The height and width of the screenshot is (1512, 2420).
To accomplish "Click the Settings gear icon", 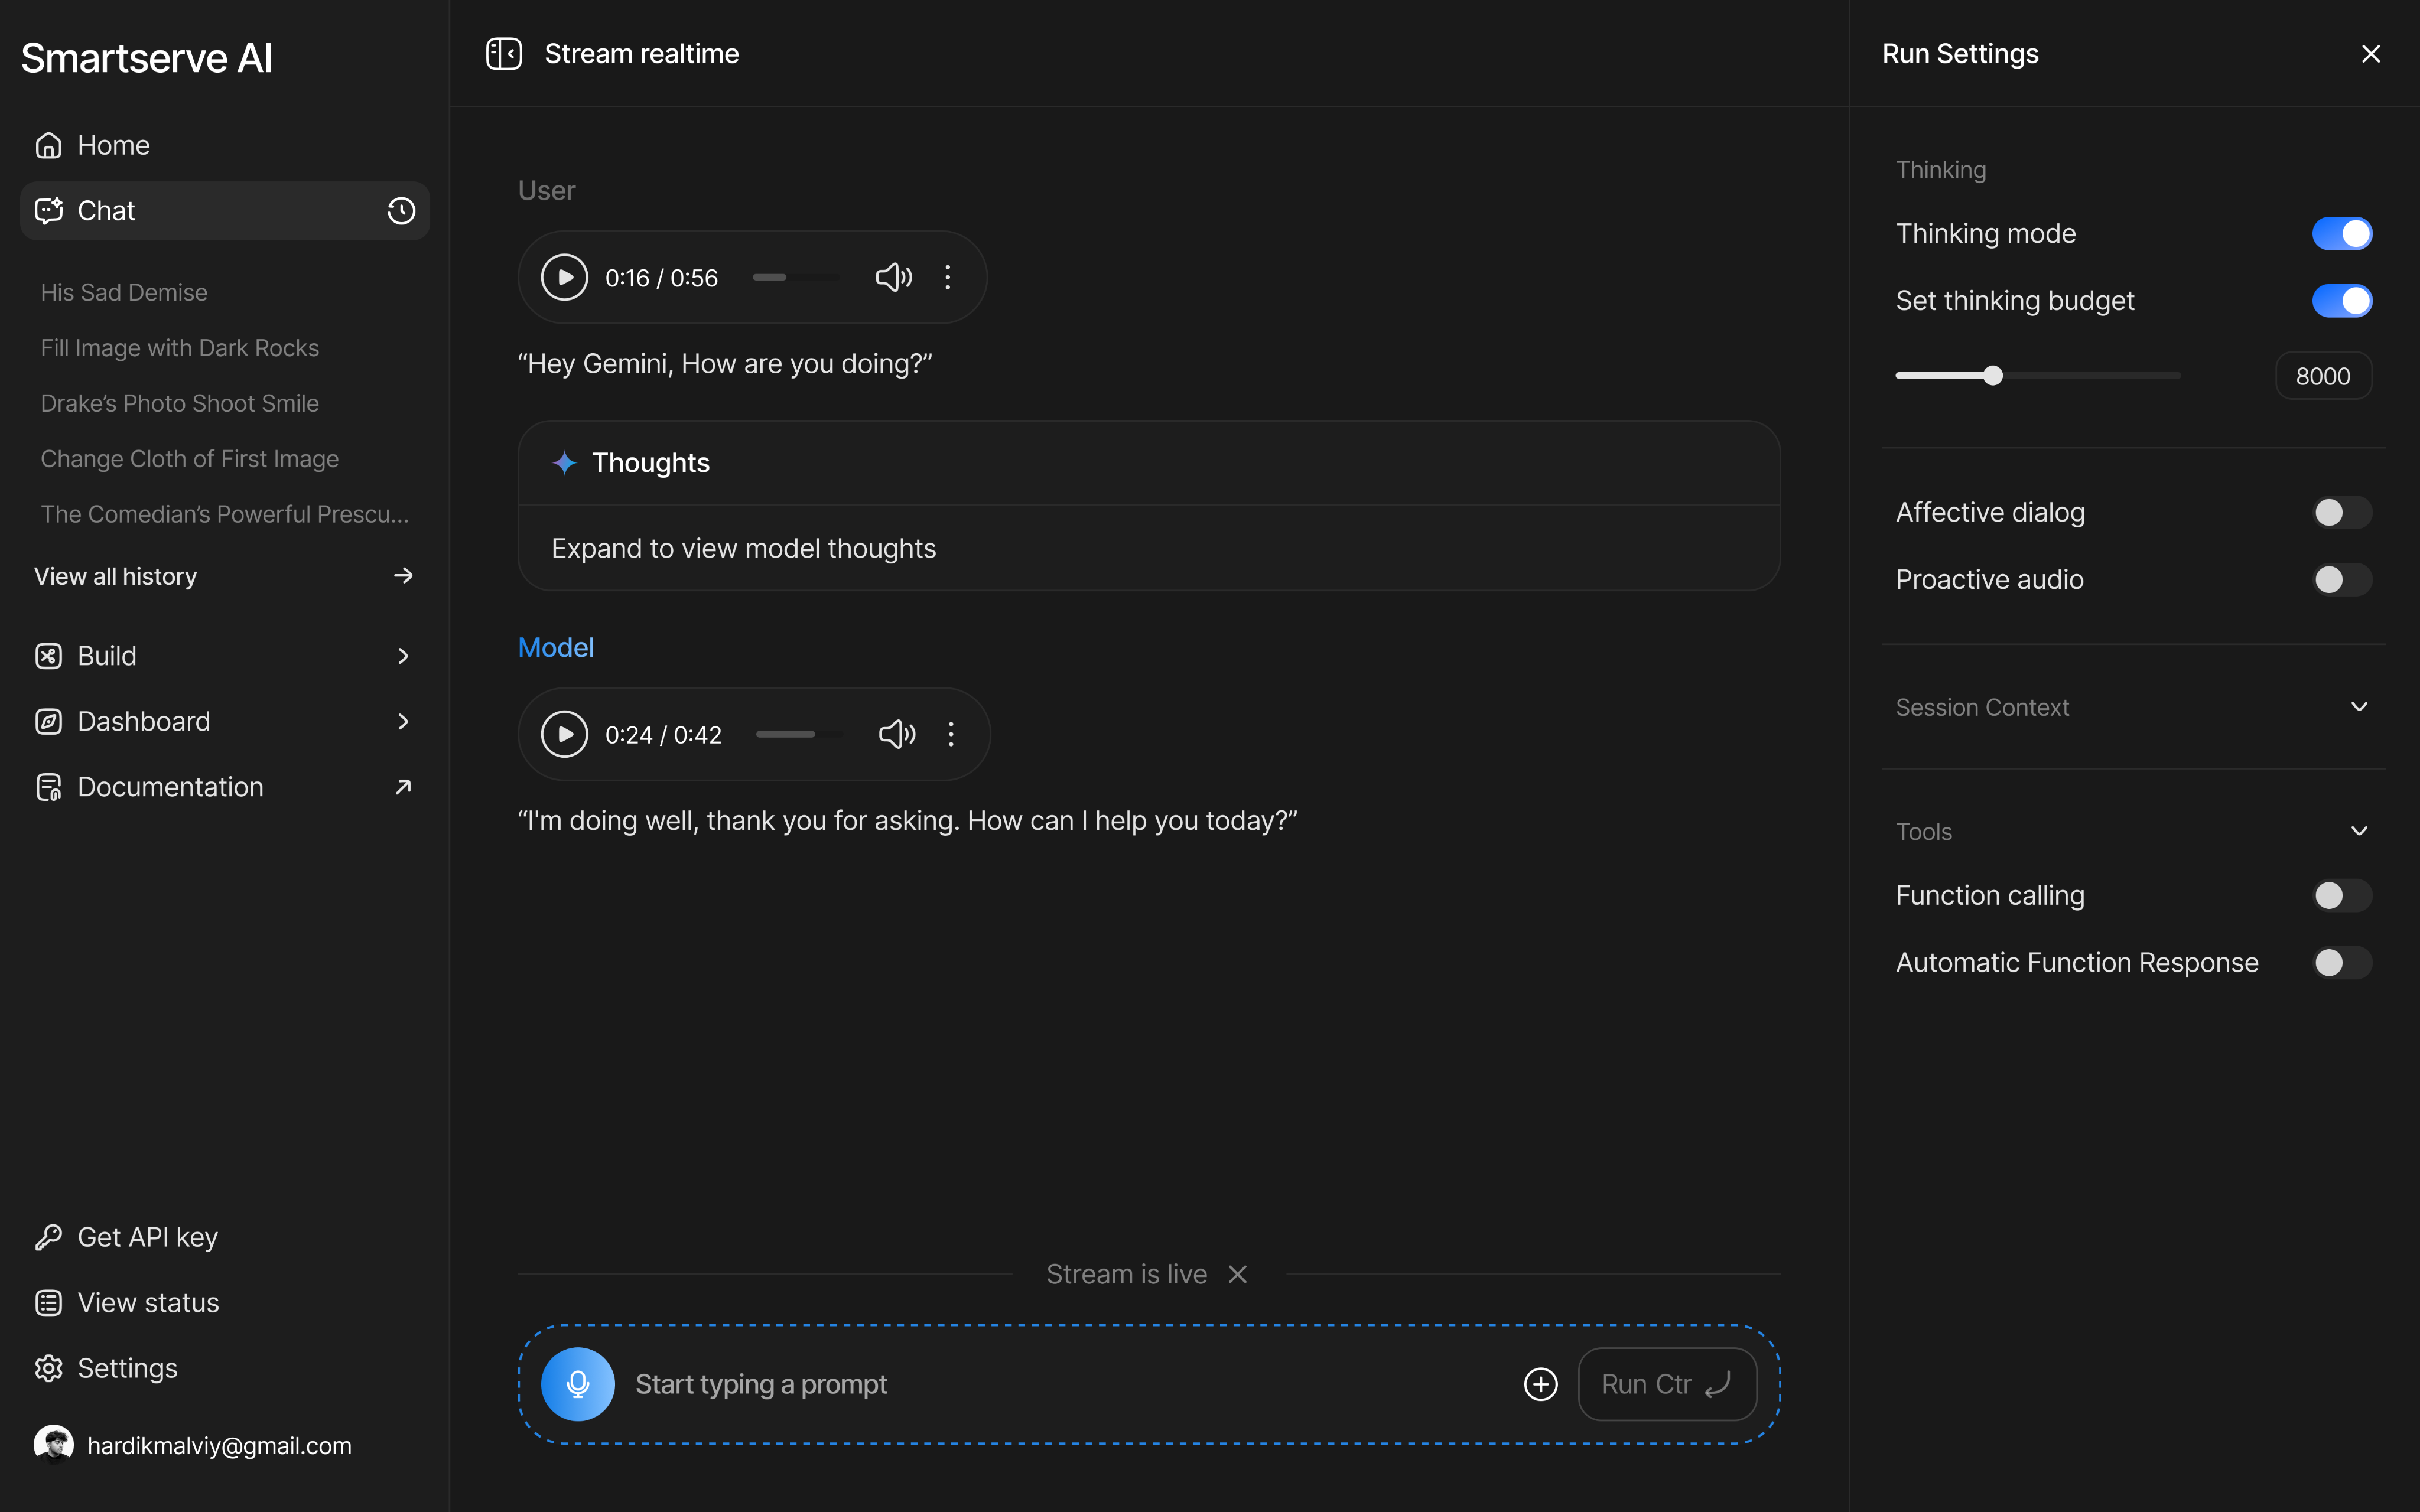I will click(49, 1368).
